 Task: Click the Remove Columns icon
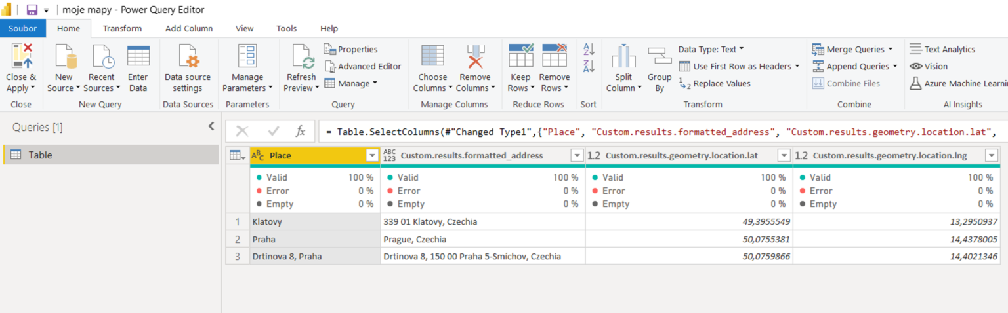(x=474, y=56)
